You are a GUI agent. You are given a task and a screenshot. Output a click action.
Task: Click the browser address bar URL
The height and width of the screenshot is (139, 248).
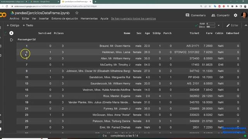tap(55, 6)
